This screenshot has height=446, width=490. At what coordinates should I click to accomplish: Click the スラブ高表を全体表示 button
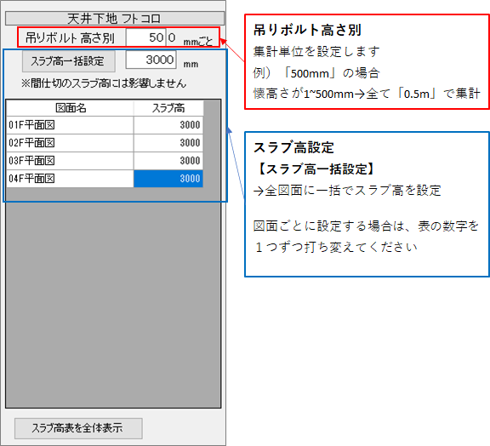tap(78, 428)
